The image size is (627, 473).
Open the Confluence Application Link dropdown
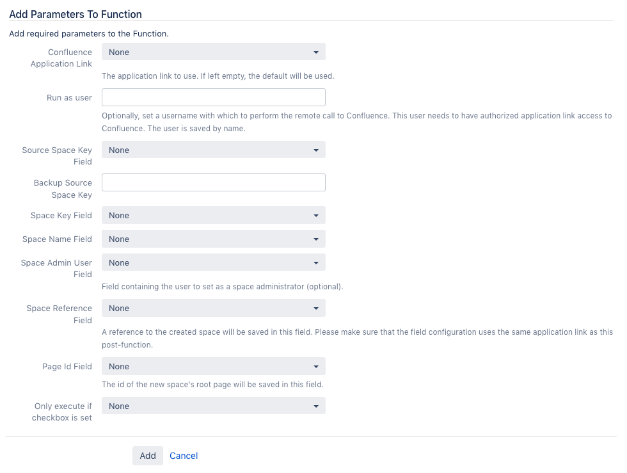[214, 52]
